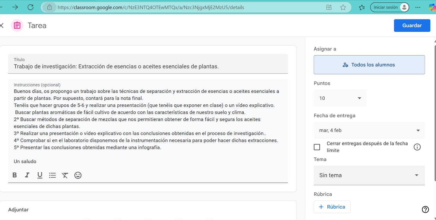The width and height of the screenshot is (436, 220).
Task: View site information lock icon
Action: [49, 7]
